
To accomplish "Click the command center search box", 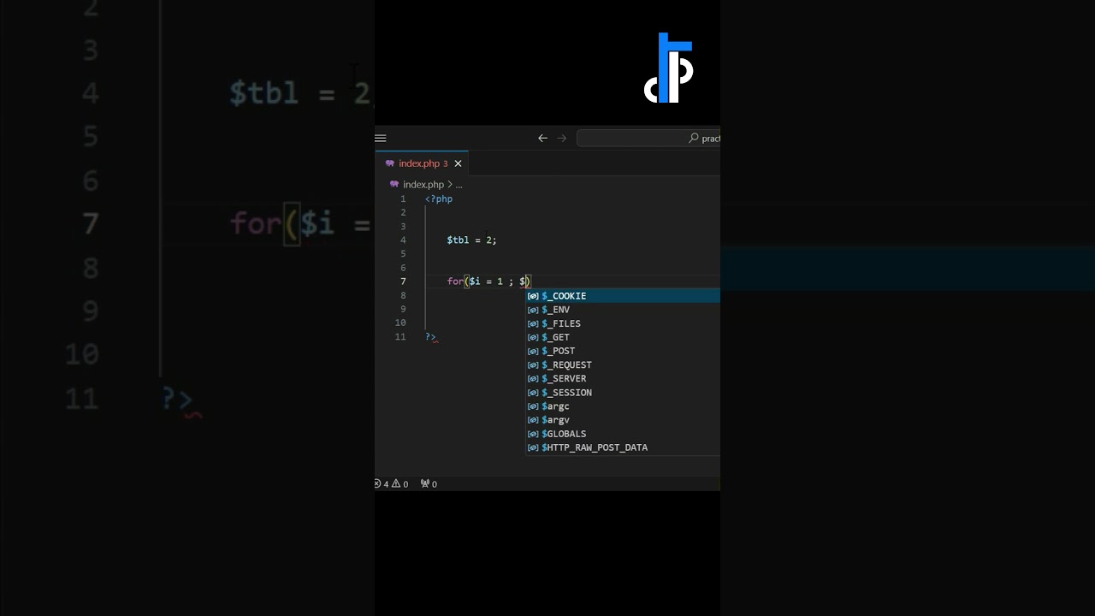I will (x=648, y=138).
